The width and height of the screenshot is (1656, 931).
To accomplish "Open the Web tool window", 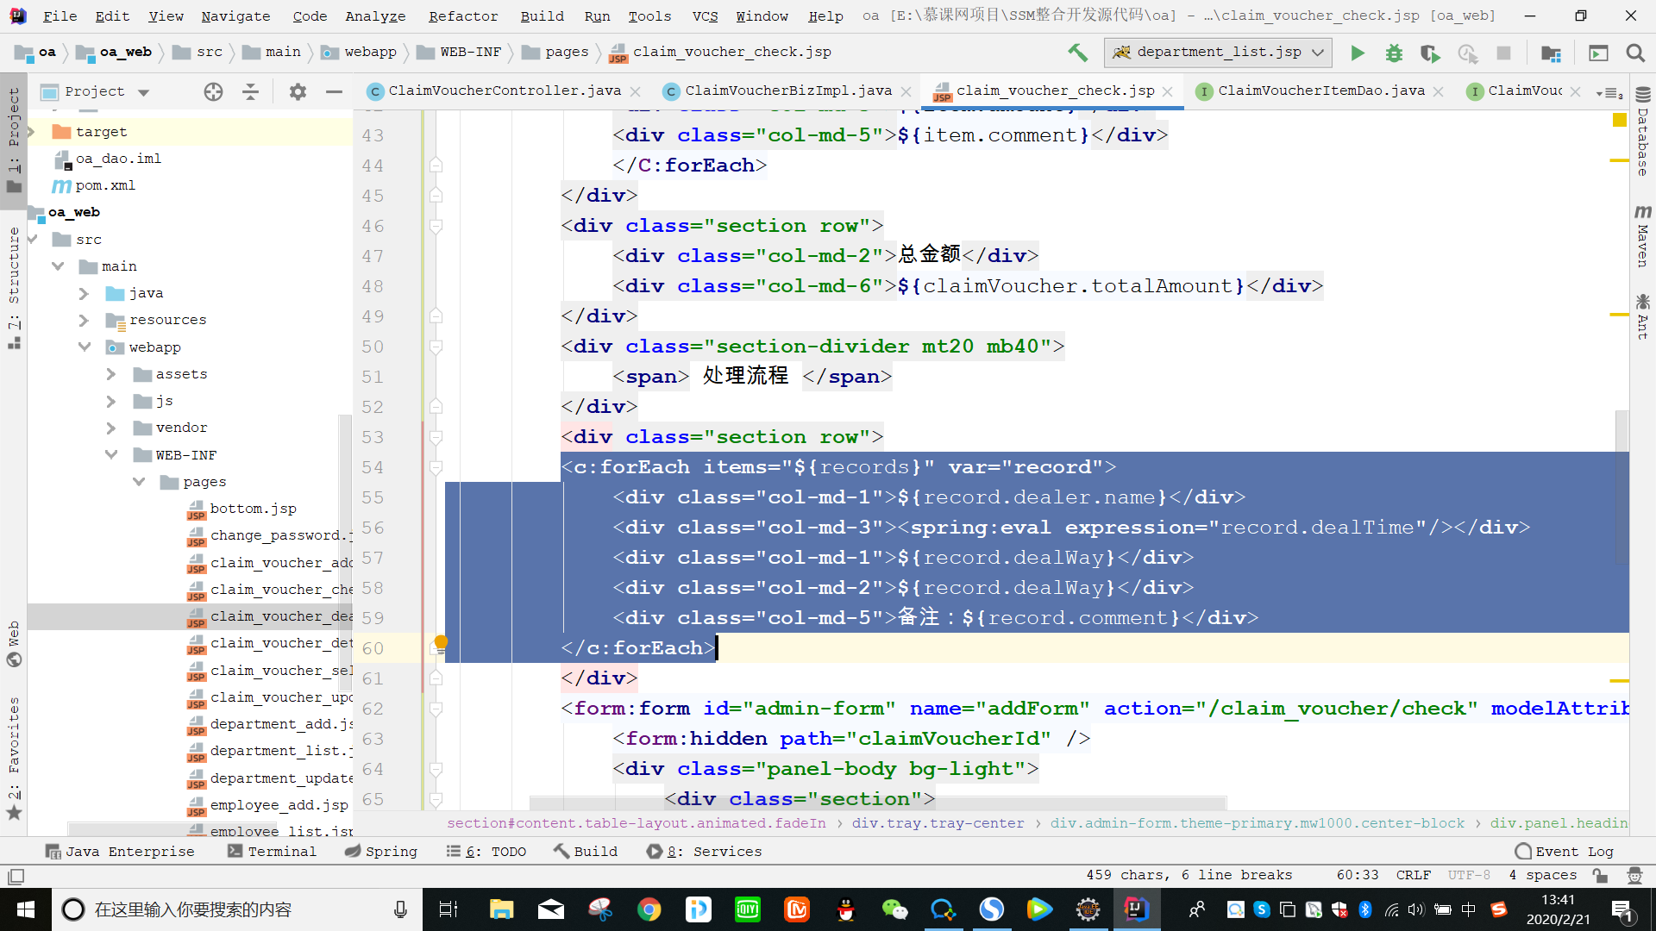I will [14, 644].
